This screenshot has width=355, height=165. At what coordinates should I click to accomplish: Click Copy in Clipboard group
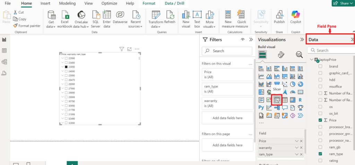[20, 19]
